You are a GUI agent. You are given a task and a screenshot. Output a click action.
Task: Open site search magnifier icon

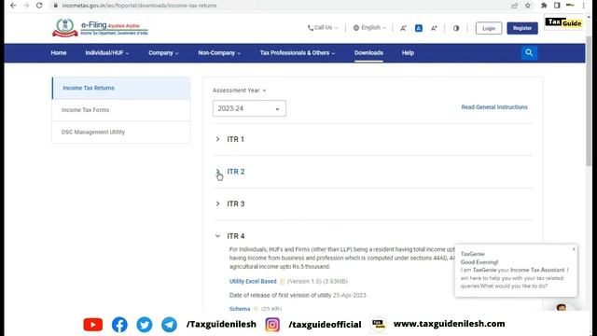click(x=529, y=52)
